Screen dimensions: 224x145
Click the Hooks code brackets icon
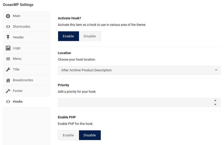[x=8, y=102]
